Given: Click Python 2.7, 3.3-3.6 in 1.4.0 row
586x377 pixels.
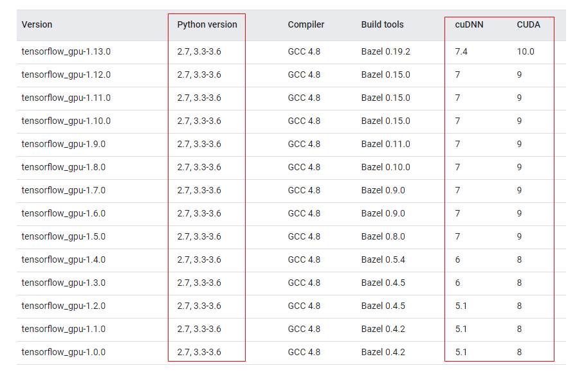Looking at the screenshot, I should click(199, 260).
